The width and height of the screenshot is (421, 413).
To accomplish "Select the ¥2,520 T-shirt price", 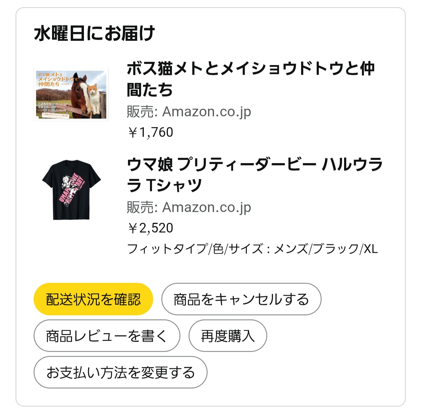I will click(150, 228).
